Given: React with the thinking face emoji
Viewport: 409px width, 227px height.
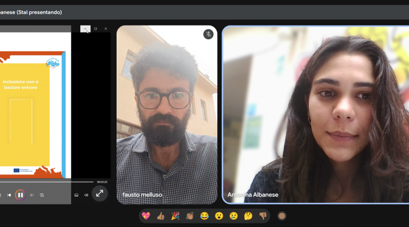Looking at the screenshot, I should (x=248, y=216).
